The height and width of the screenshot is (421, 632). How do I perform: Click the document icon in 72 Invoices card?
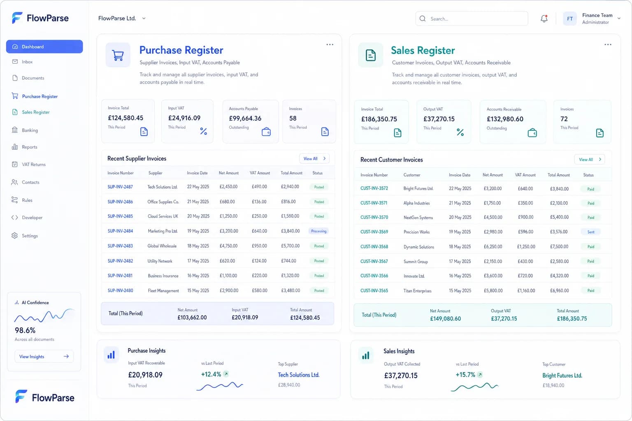click(600, 133)
